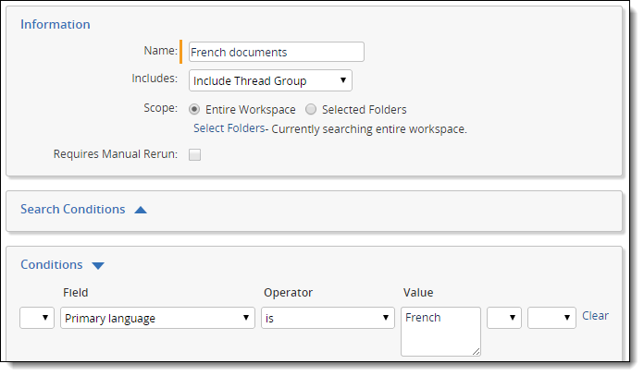Open the Field dropdown set to Primary language

(x=157, y=318)
